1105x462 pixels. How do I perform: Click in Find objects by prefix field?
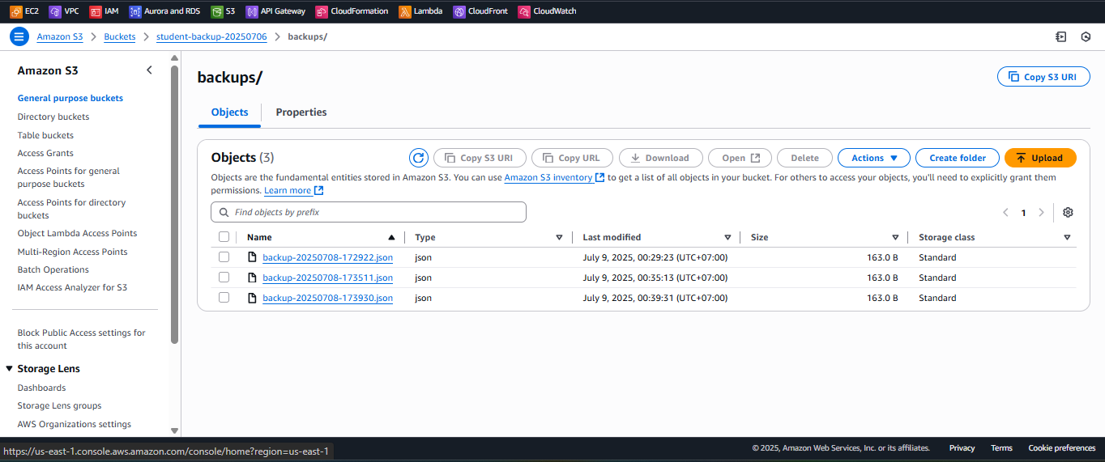tap(369, 212)
